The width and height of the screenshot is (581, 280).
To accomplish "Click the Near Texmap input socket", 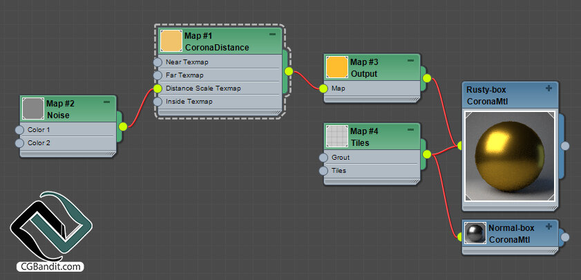I will pos(158,62).
